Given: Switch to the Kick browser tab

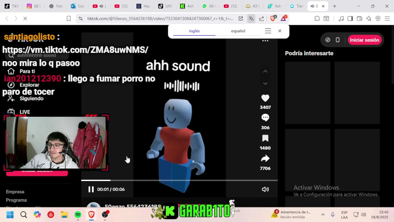Looking at the screenshot, I should click(x=187, y=6).
